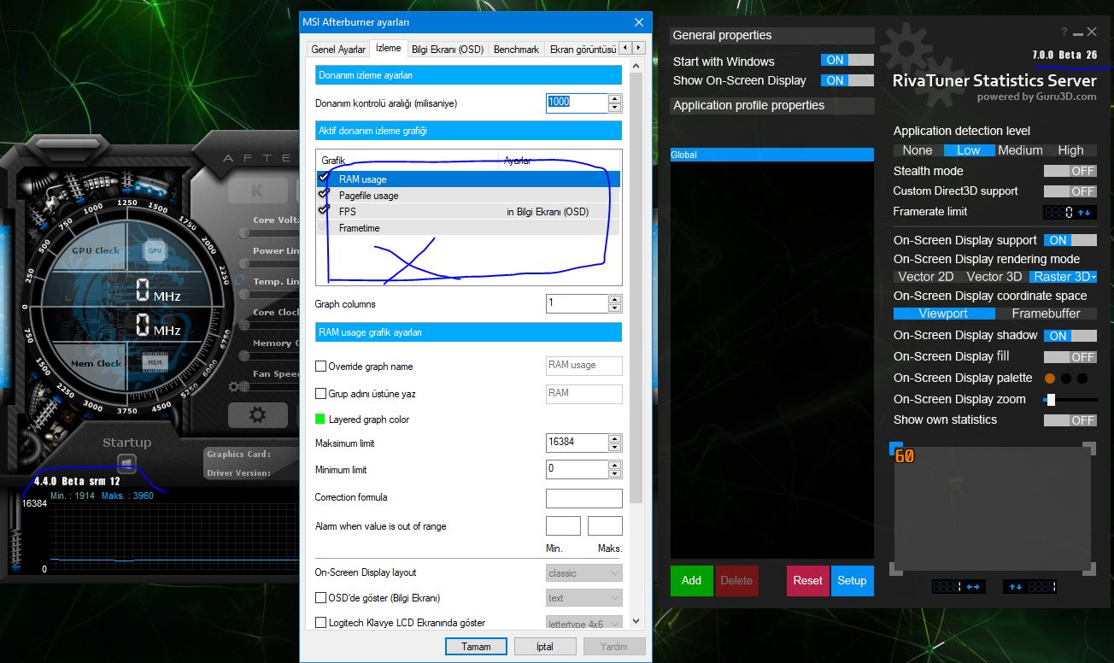The height and width of the screenshot is (663, 1114).
Task: Click the Correction formula input field
Action: 584,498
